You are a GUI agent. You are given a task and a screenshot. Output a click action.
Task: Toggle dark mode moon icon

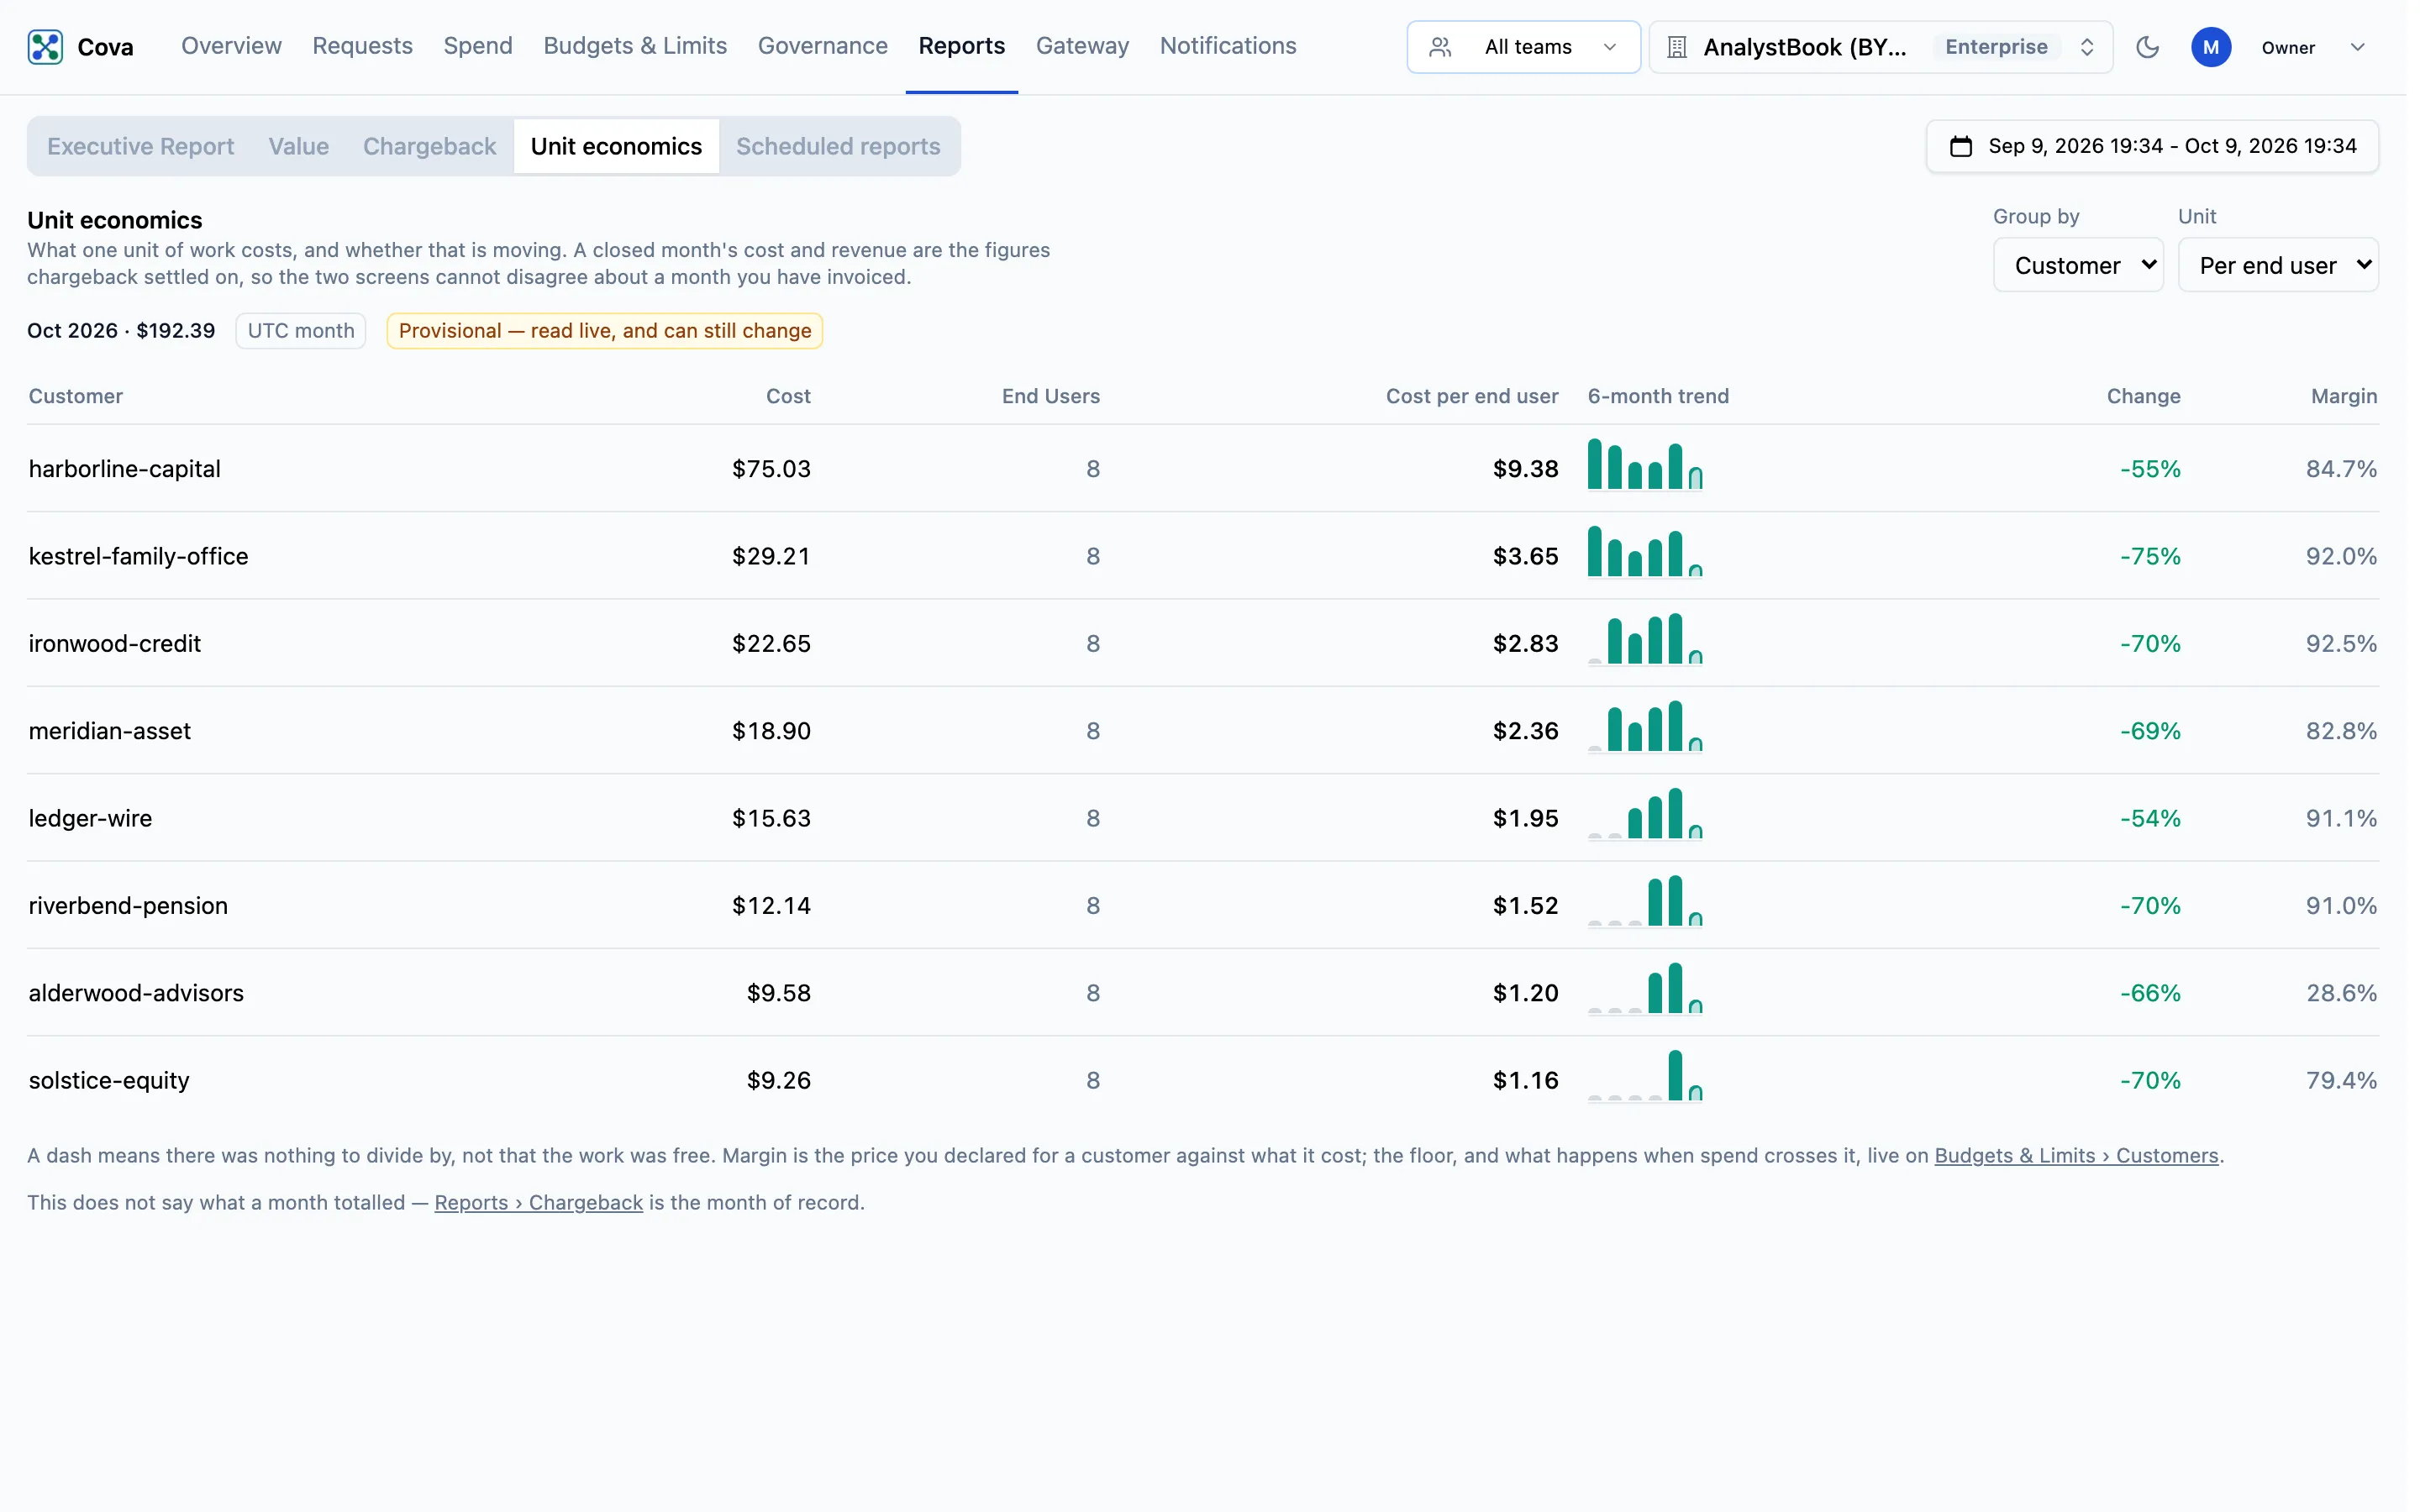coord(2147,47)
